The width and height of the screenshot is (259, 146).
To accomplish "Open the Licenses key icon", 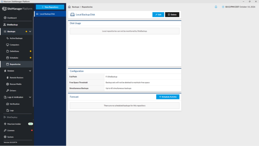I will pyautogui.click(x=5, y=130).
